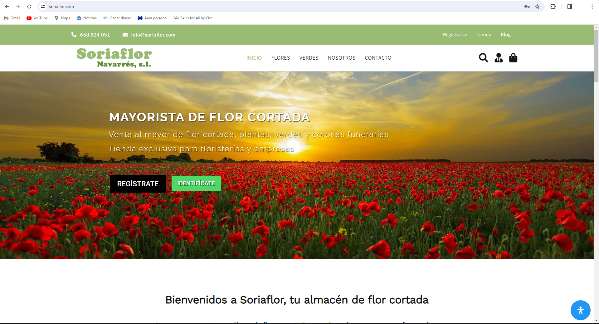This screenshot has width=599, height=324.
Task: Open the browser extensions puzzle icon
Action: (553, 7)
